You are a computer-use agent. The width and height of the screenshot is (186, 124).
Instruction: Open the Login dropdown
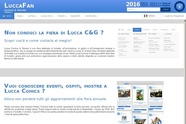tap(168, 16)
